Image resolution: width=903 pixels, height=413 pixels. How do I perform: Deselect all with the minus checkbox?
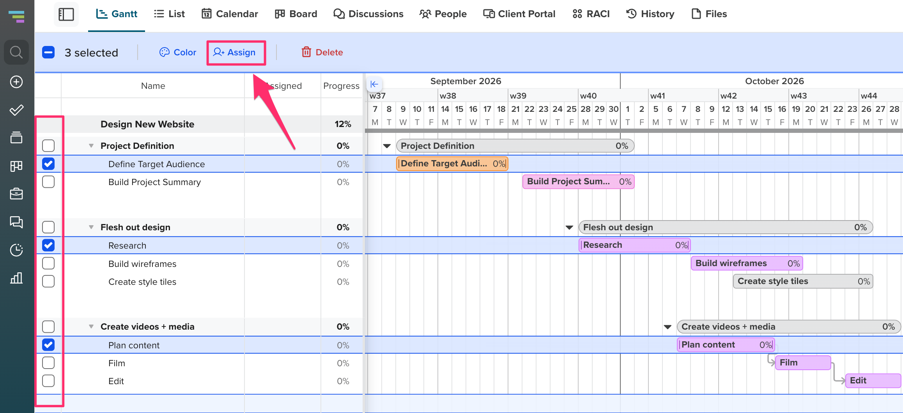48,52
